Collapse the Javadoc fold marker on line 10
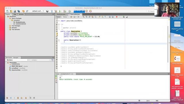Screen dimensions: 184x104 [x=59, y=24]
